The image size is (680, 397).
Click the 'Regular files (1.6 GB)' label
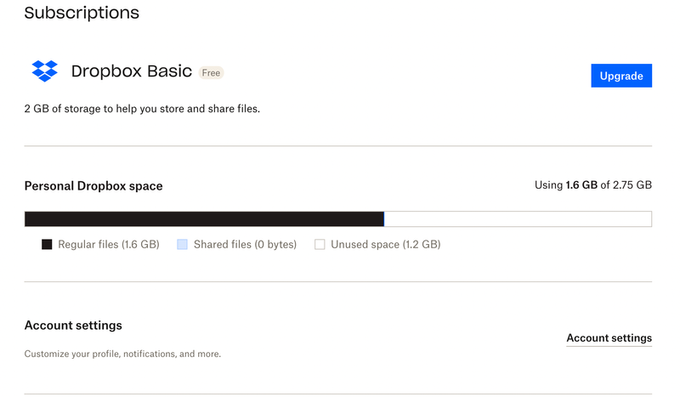(108, 245)
